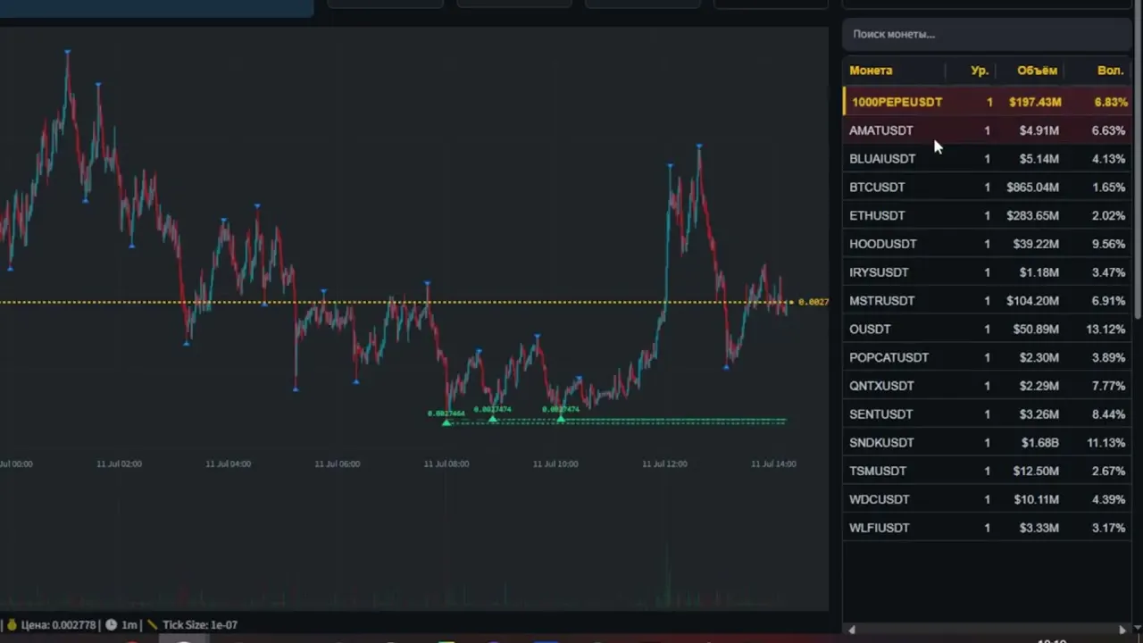Select BTCUSDT in the coin list
This screenshot has width=1143, height=643.
point(987,188)
